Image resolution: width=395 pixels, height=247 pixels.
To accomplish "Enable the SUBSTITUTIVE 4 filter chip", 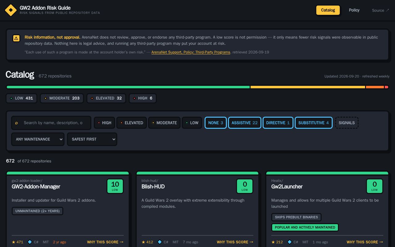I will click(x=314, y=123).
